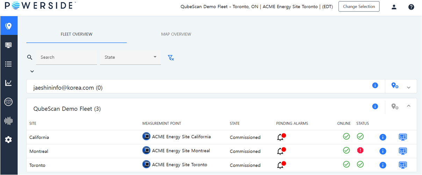This screenshot has width=422, height=175.
Task: Select ACME Energy Site Montreal text
Action: pos(181,151)
